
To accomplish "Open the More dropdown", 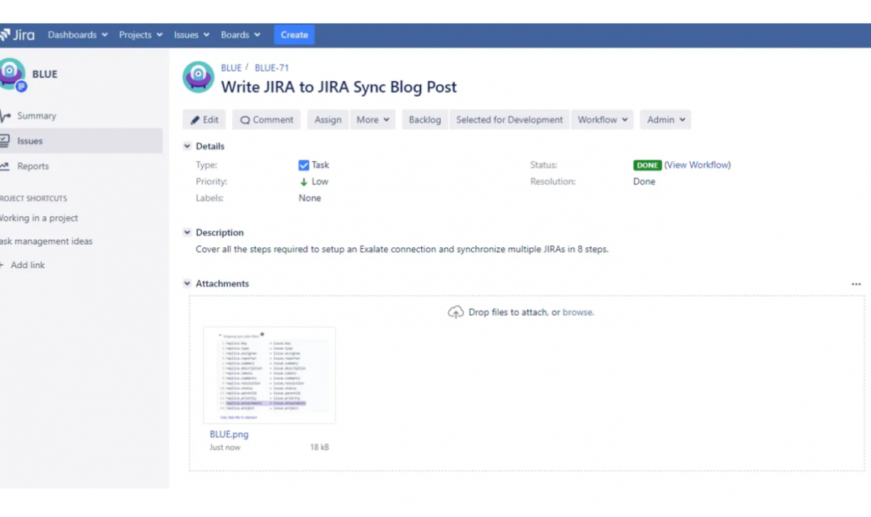I will click(373, 119).
